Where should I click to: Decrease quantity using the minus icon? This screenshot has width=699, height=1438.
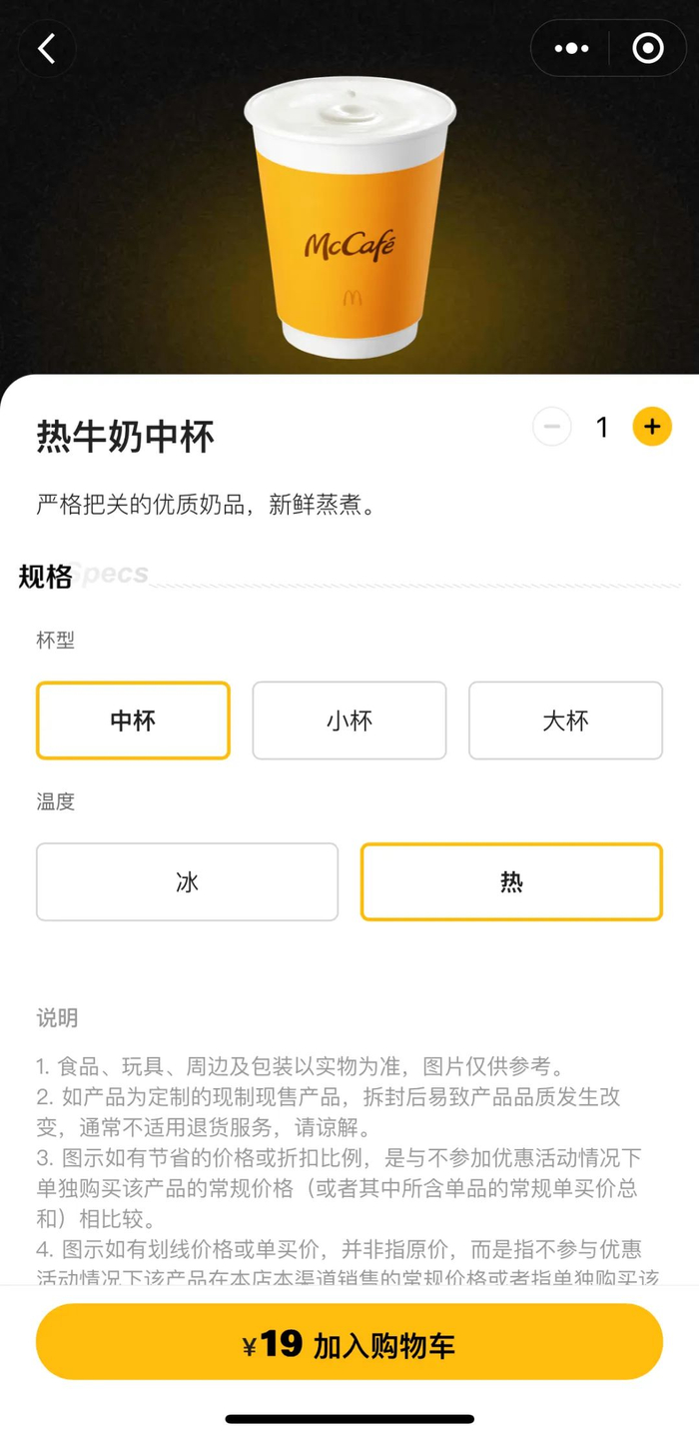551,427
